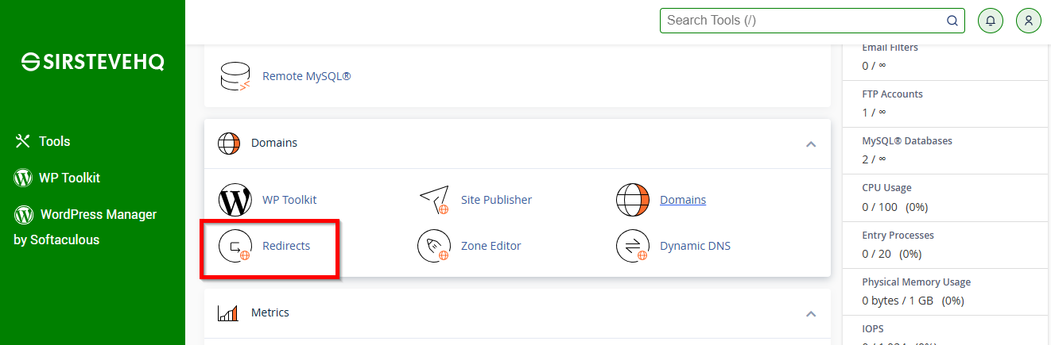Click the MySQL Databases value 2 / ∞
The height and width of the screenshot is (345, 1051).
tap(874, 159)
